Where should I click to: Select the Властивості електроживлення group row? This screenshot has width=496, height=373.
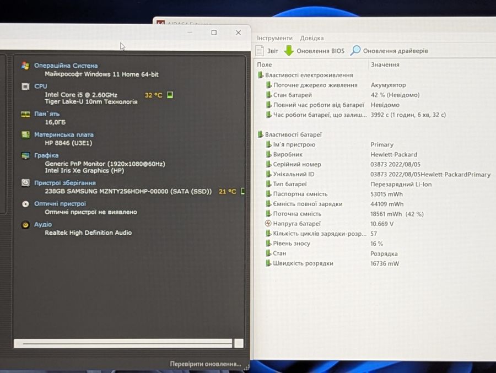[305, 75]
